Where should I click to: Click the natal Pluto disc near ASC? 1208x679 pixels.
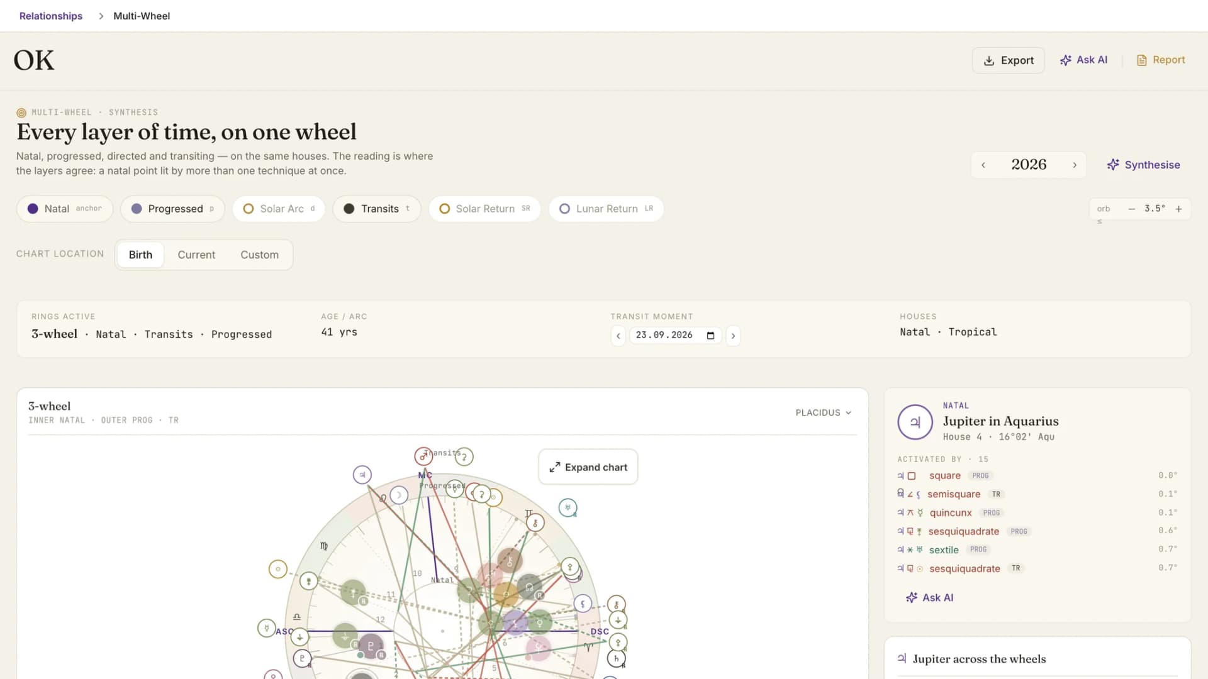[371, 646]
